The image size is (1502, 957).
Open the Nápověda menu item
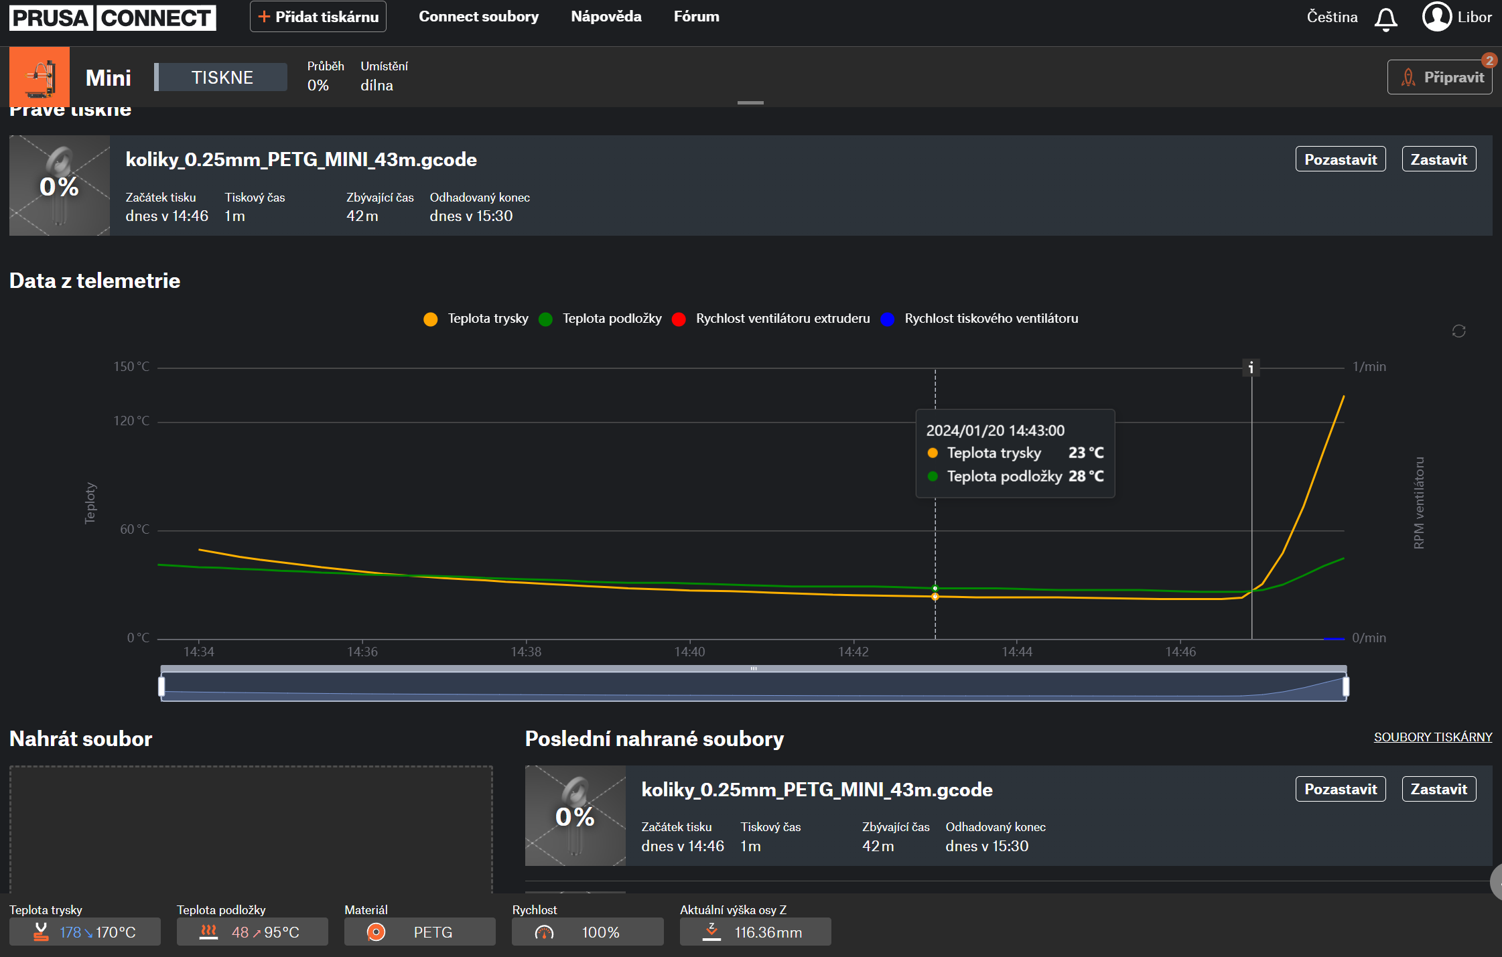pyautogui.click(x=606, y=17)
